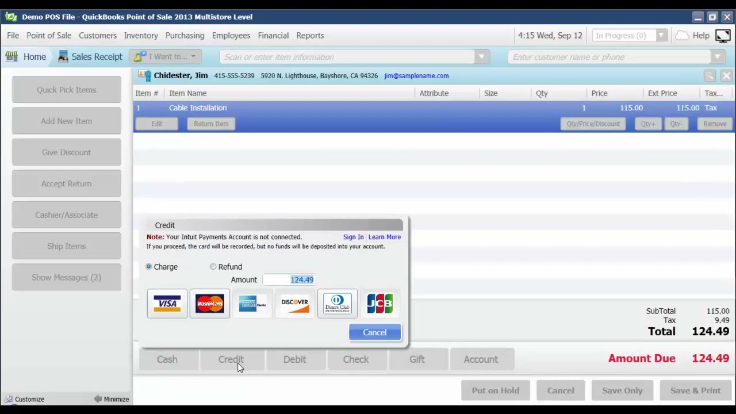
Task: Pick the JCB card icon
Action: point(380,304)
